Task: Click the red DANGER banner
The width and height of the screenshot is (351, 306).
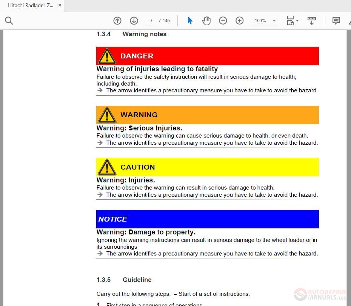Action: (208, 56)
